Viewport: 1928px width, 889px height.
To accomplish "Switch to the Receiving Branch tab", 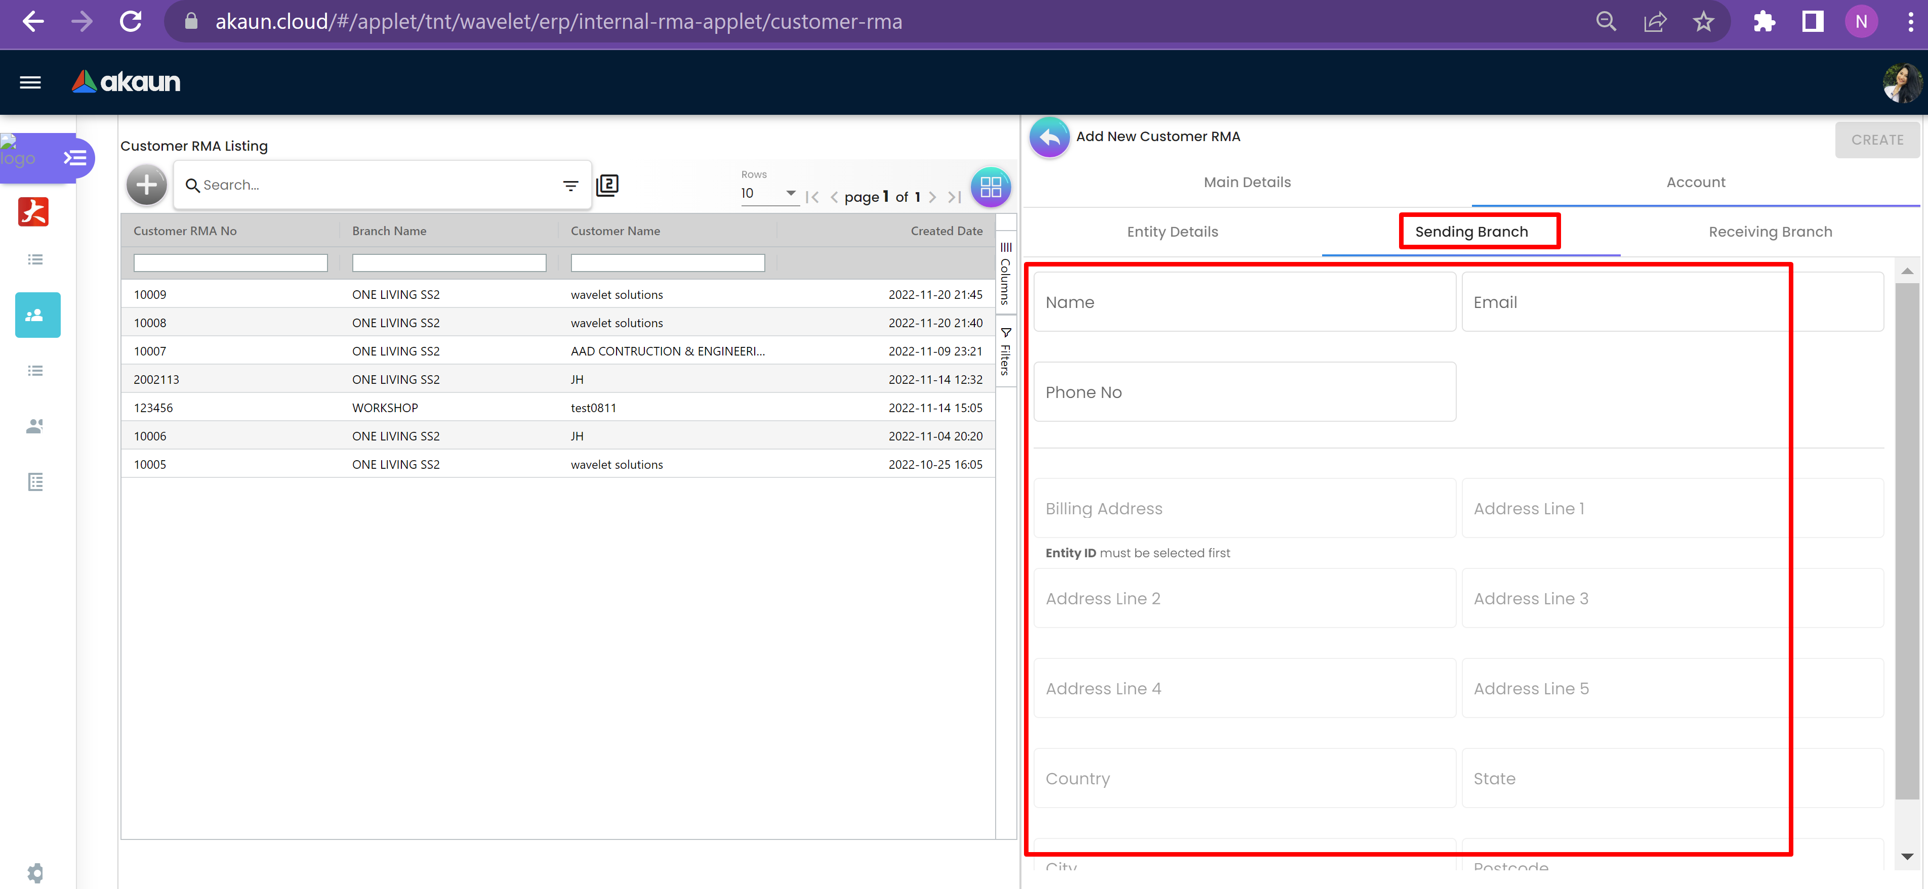I will [1770, 232].
